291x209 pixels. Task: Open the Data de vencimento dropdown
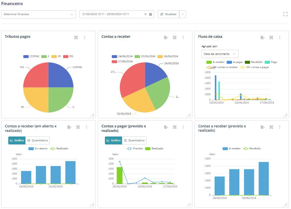tap(219, 54)
